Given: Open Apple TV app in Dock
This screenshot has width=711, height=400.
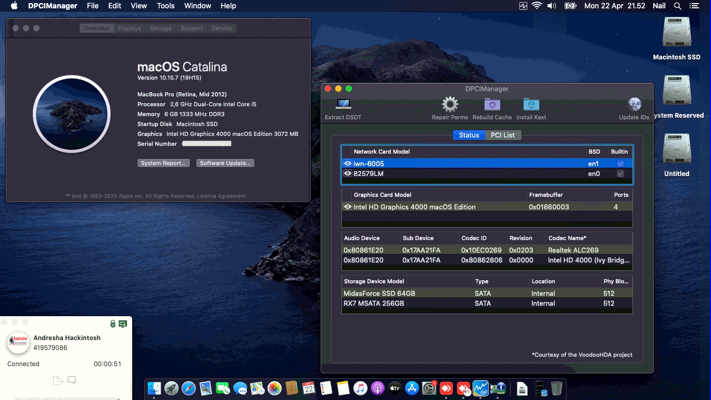Looking at the screenshot, I should pos(395,388).
